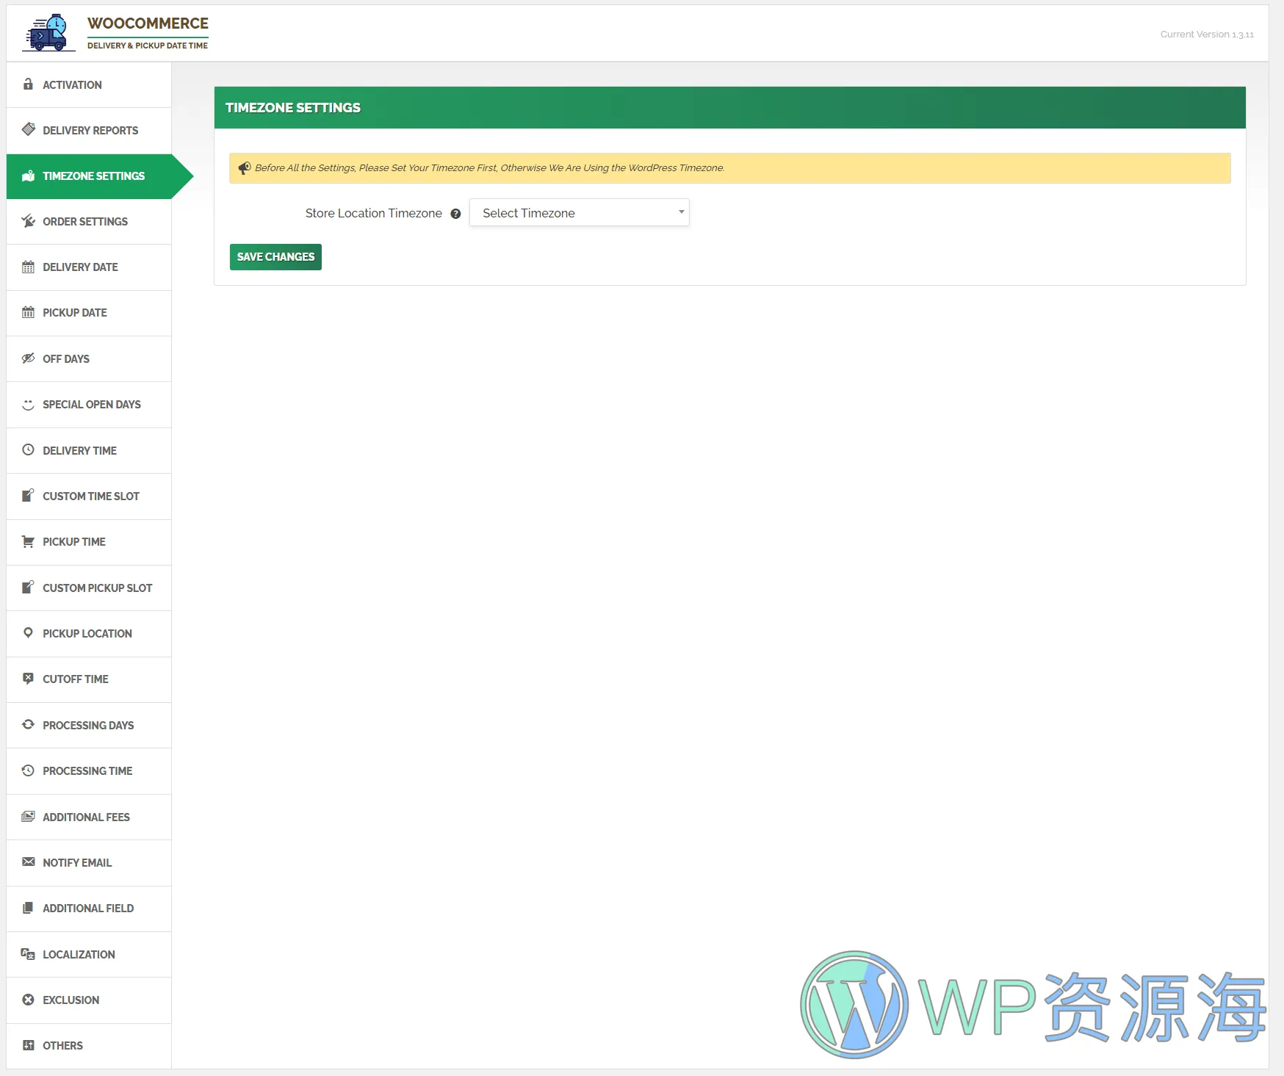The image size is (1284, 1076).
Task: Click the shopping cart icon for Pickup Time
Action: [28, 542]
